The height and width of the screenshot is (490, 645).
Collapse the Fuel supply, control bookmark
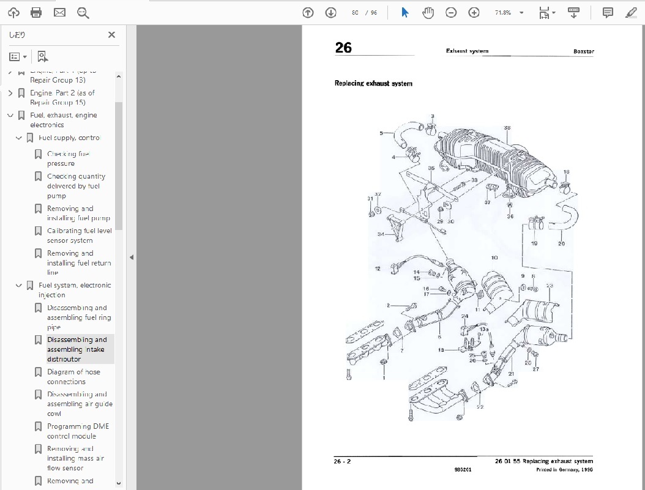click(x=19, y=138)
